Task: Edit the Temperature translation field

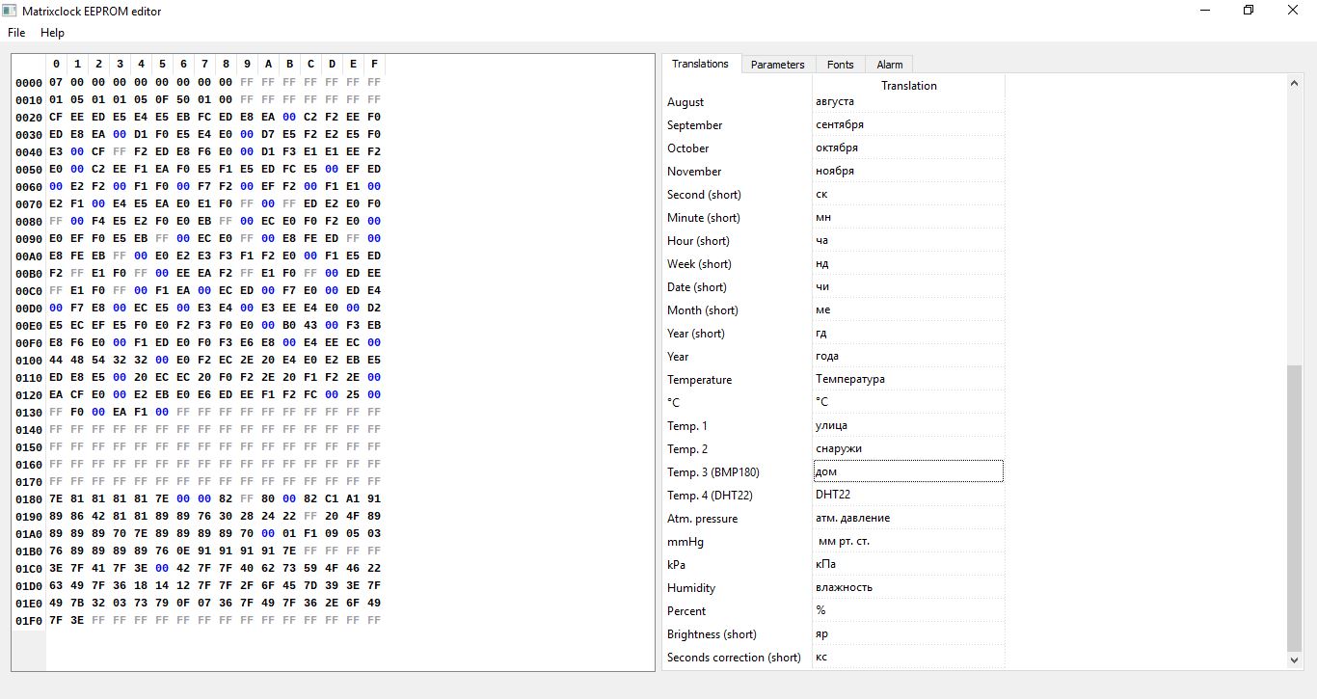Action: tap(908, 379)
